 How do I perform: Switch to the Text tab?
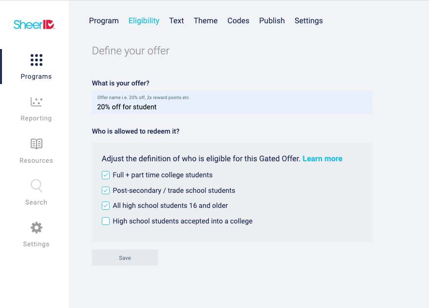click(x=176, y=21)
